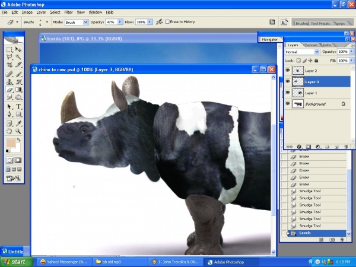Switch to Yahoo! Messenger in taskbar

click(64, 262)
